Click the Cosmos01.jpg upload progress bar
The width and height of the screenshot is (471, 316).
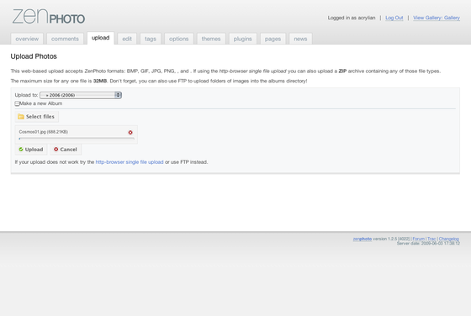[x=77, y=139]
